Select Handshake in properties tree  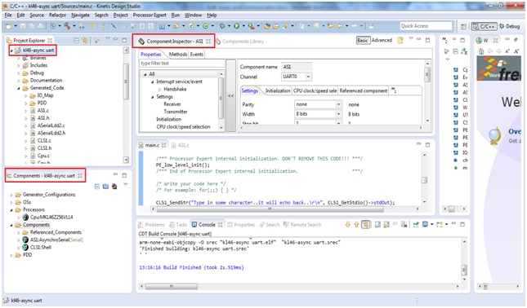click(175, 89)
